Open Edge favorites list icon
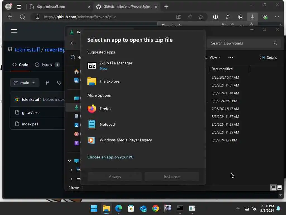This screenshot has width=286, height=215. [228, 17]
